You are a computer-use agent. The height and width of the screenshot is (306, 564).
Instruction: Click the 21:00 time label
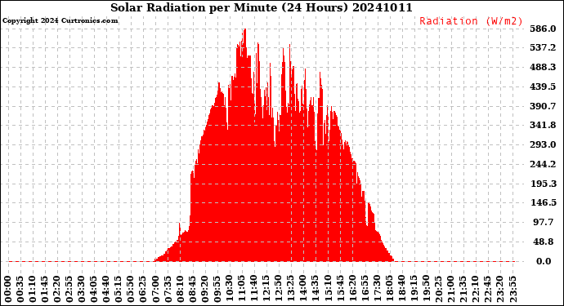pos(450,289)
